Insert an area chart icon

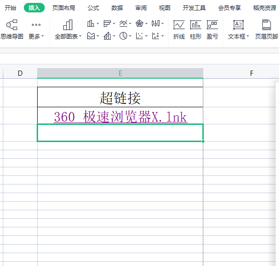91,36
